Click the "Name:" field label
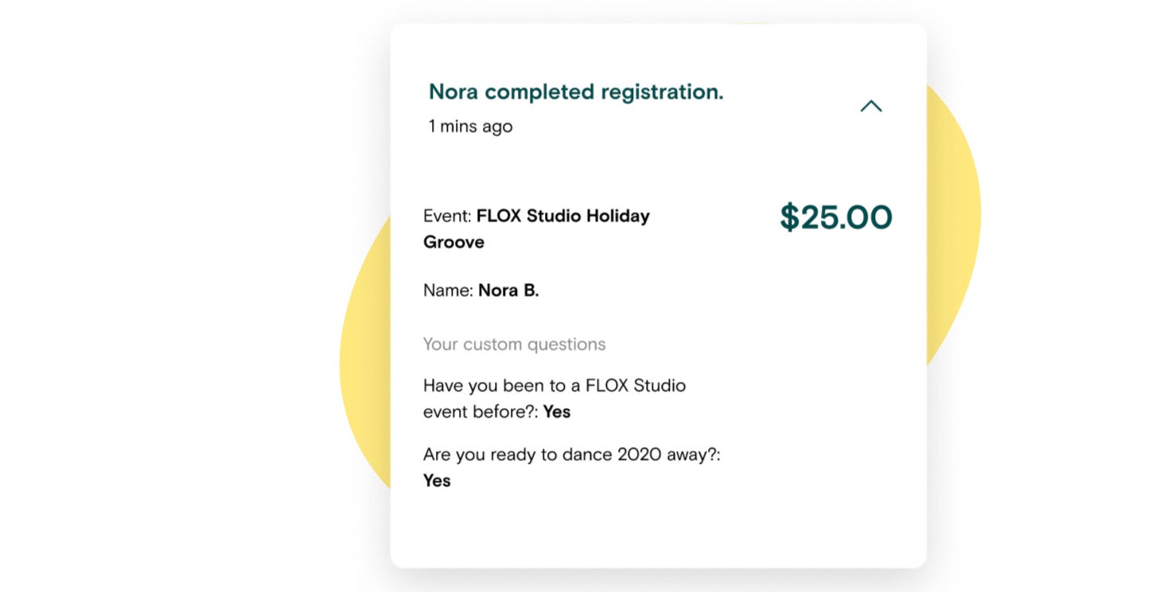This screenshot has height=592, width=1160. (x=448, y=290)
